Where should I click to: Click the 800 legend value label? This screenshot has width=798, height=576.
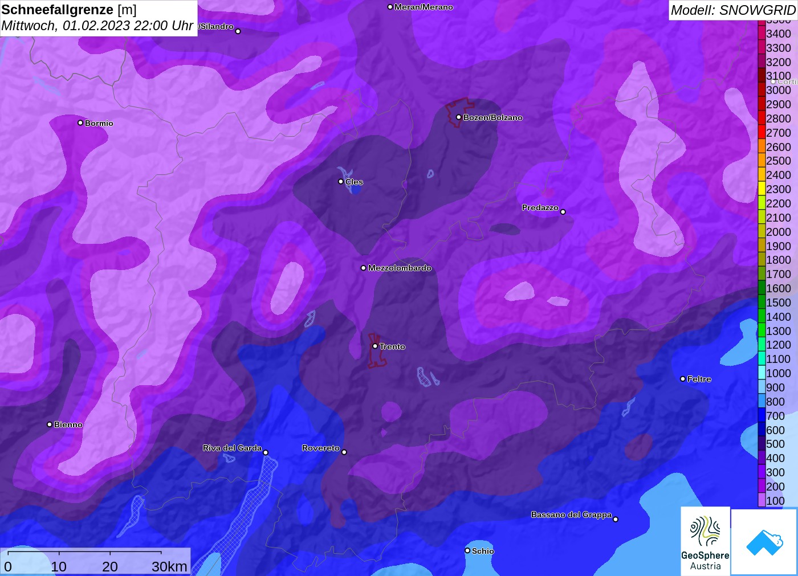click(775, 402)
